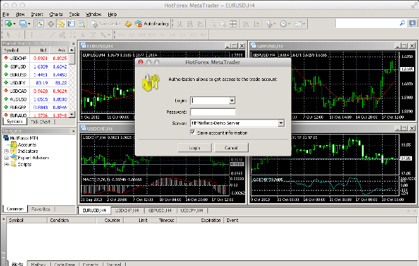Open the Tools menu
This screenshot has width=419, height=266.
pyautogui.click(x=74, y=14)
